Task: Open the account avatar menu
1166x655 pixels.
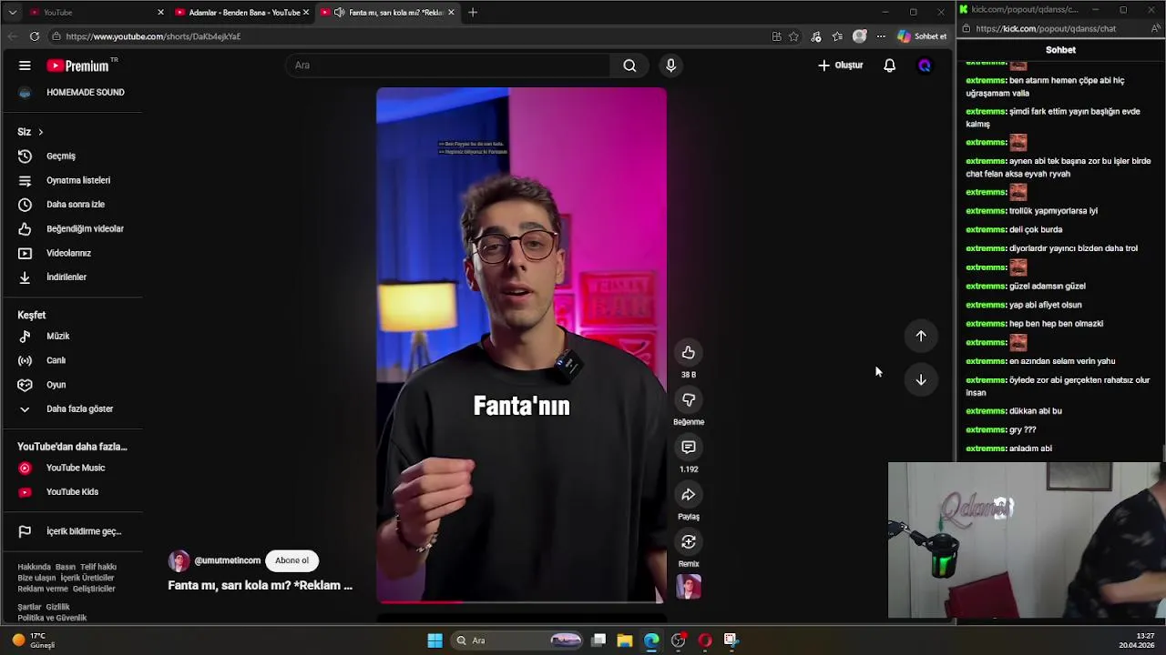Action: coord(925,65)
